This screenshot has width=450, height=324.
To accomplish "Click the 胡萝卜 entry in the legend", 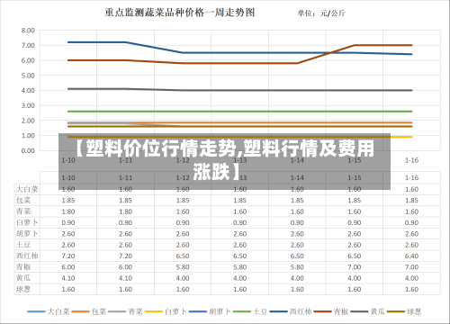I will 210,311.
